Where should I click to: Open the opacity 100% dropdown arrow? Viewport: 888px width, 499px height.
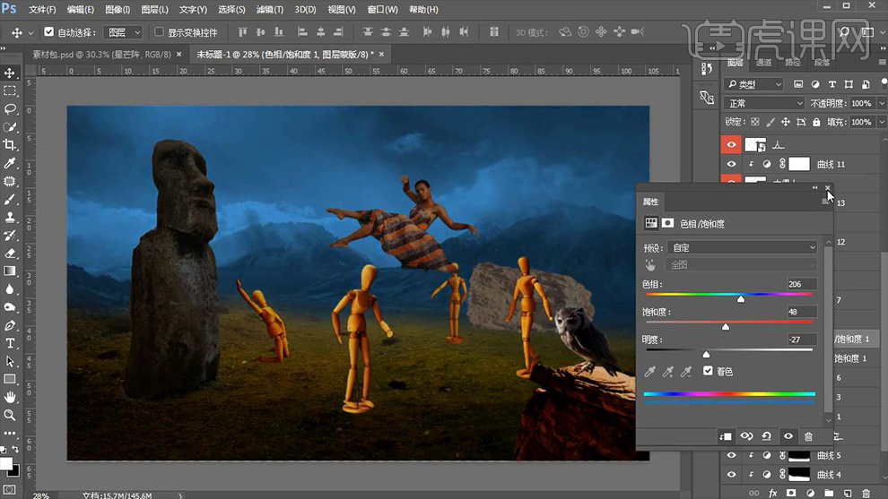pyautogui.click(x=881, y=104)
